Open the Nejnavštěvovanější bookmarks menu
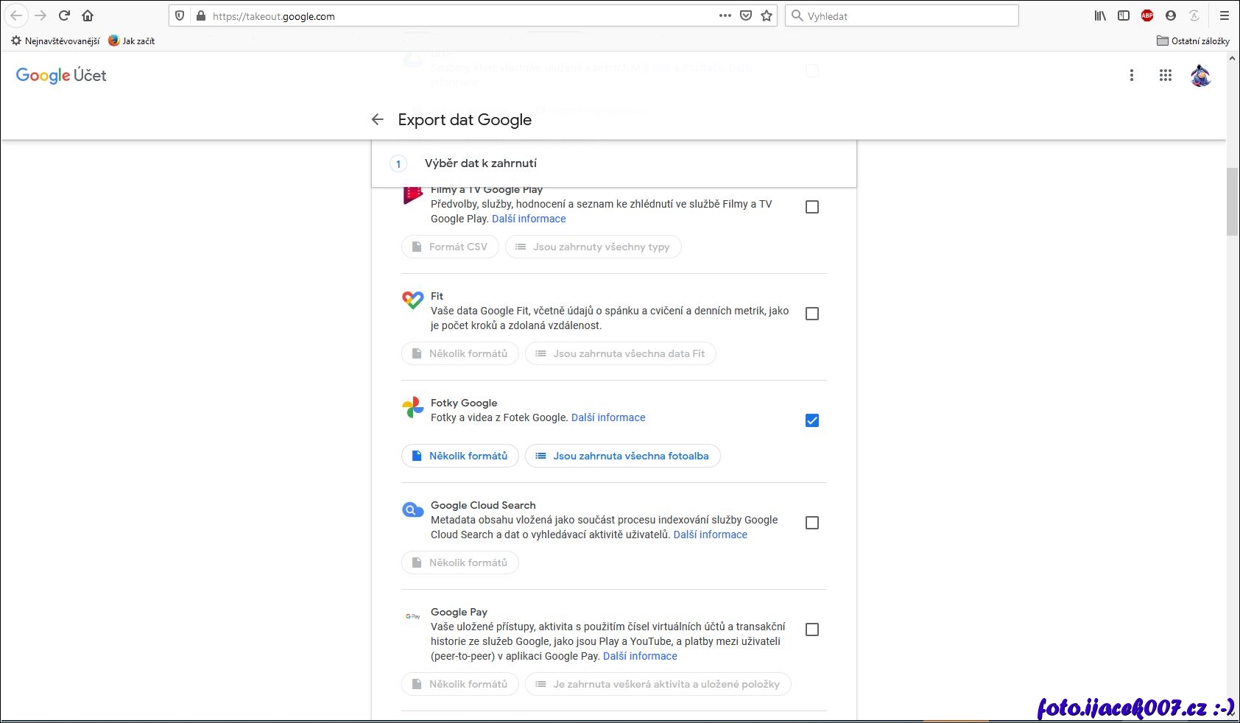Image resolution: width=1240 pixels, height=723 pixels. (55, 41)
